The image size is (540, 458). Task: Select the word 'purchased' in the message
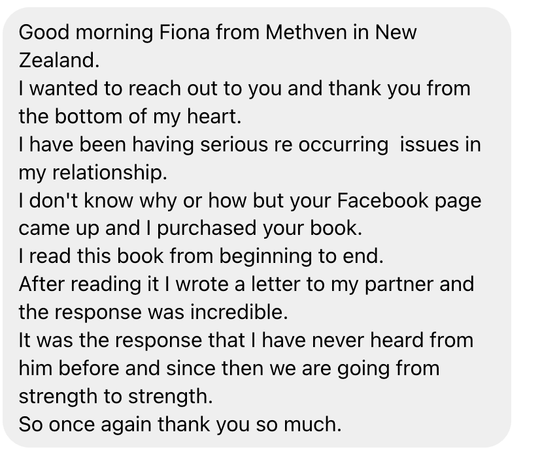199,228
